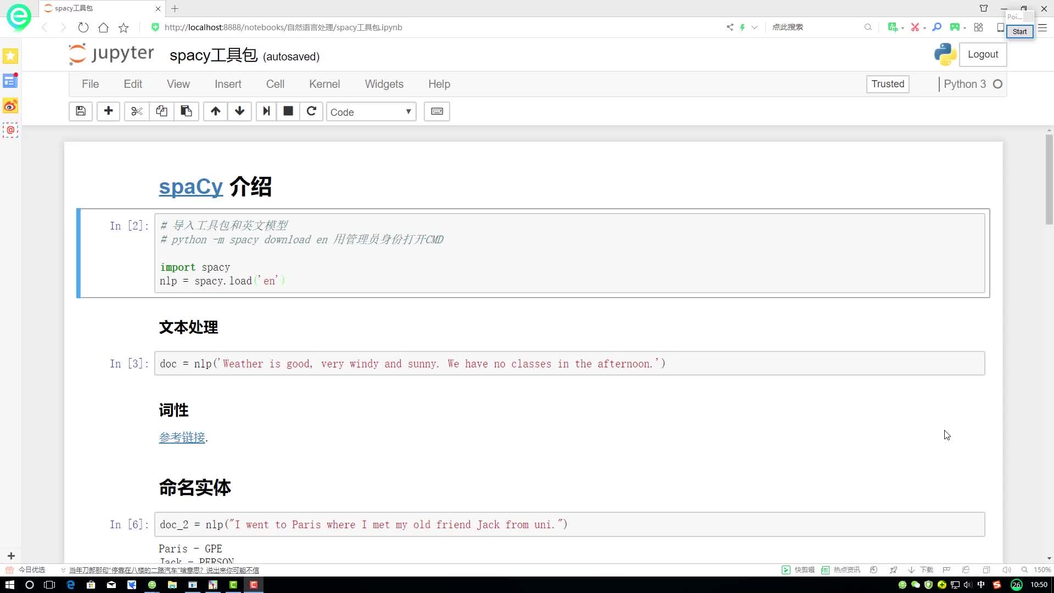Screen dimensions: 1054x593
Task: Open the sidebar news feed icon
Action: (x=10, y=81)
